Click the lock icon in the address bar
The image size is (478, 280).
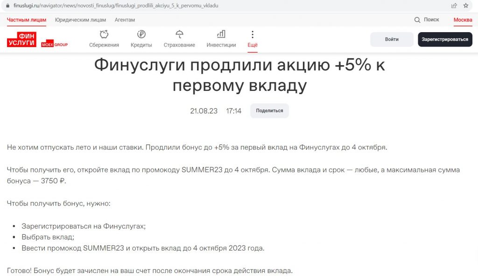(x=7, y=6)
